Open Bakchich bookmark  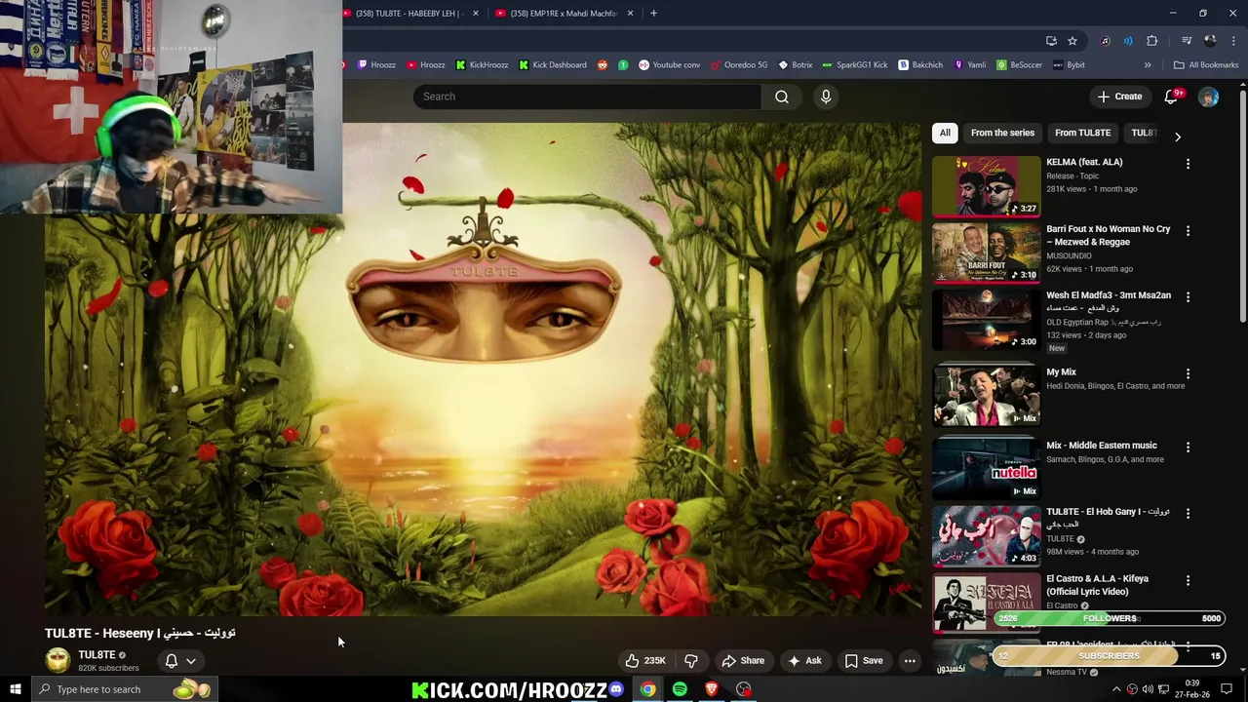920,65
